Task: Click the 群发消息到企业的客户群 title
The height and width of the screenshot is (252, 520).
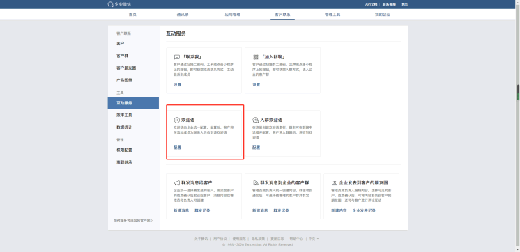Action: [285, 183]
